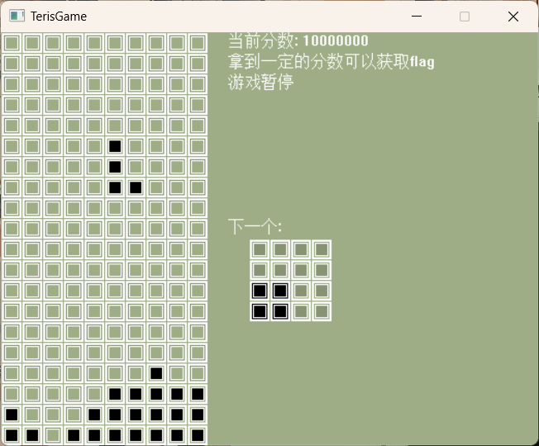Click bottom-right black block in next-piece preview
The image size is (539, 446).
[280, 311]
